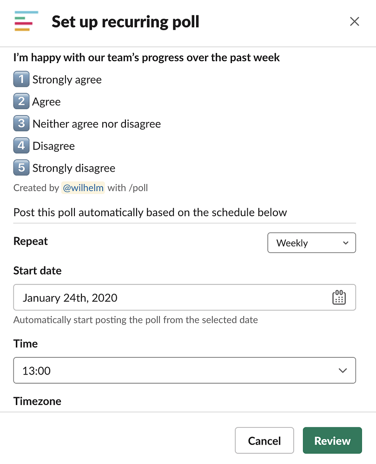Image resolution: width=376 pixels, height=464 pixels.
Task: Click the Cancel button
Action: click(264, 440)
